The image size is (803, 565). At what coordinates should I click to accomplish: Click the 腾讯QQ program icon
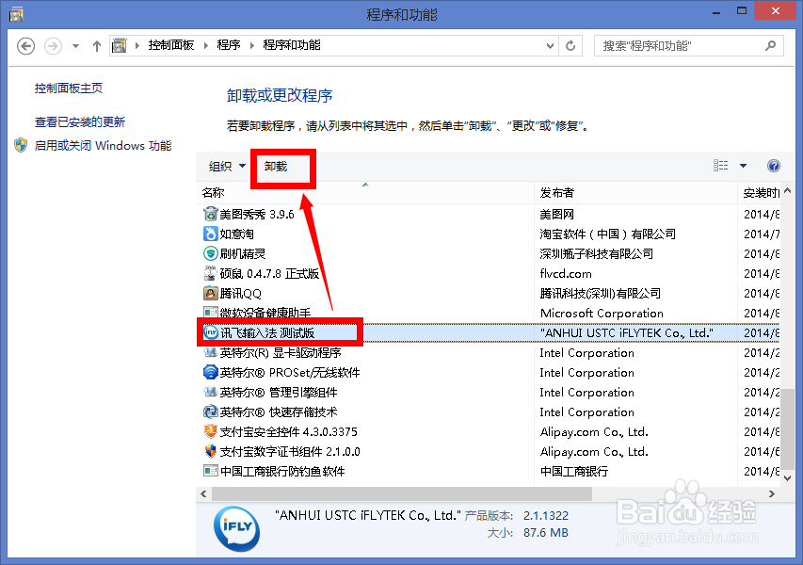tap(209, 293)
